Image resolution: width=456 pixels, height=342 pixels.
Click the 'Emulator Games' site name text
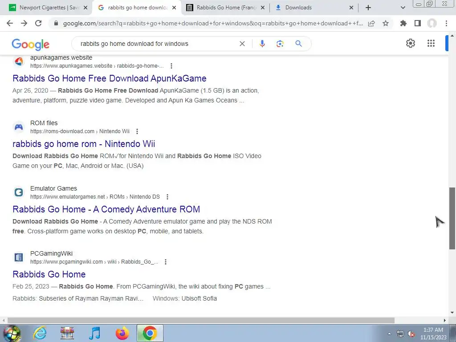53,188
